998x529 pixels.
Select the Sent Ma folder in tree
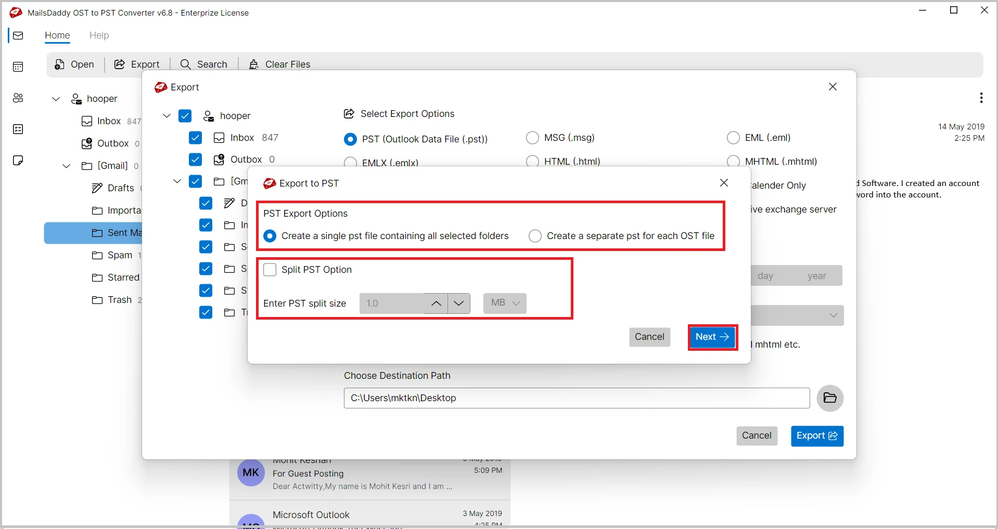point(93,233)
